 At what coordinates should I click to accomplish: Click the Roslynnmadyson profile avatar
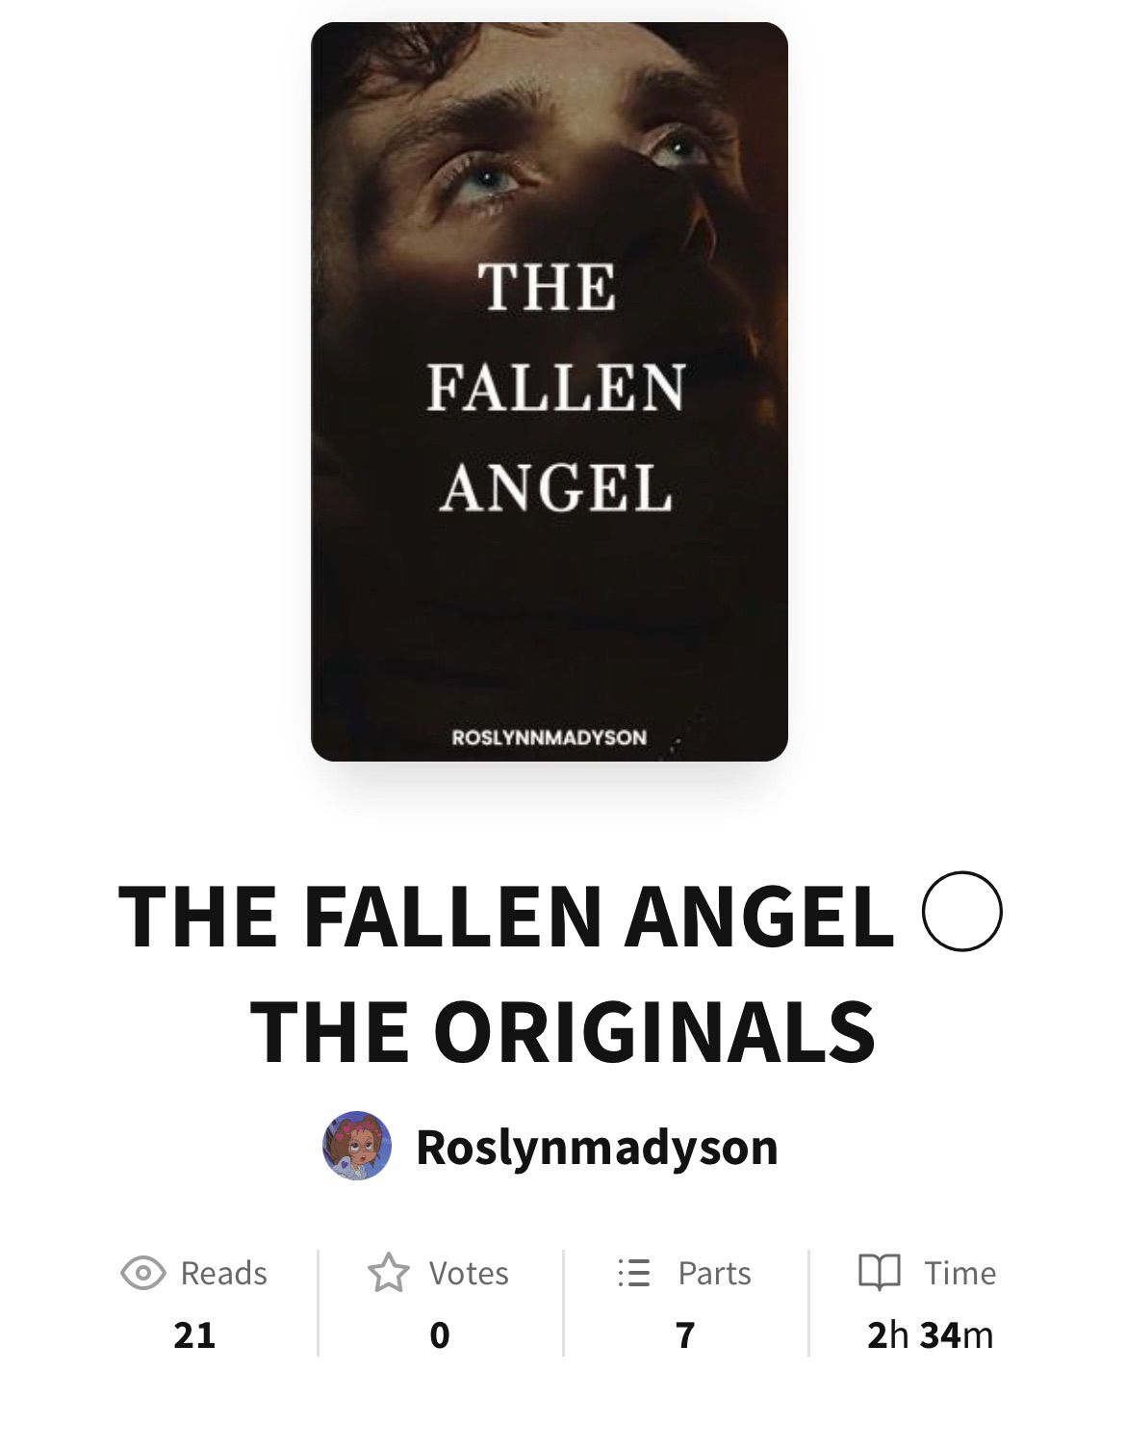point(357,1146)
